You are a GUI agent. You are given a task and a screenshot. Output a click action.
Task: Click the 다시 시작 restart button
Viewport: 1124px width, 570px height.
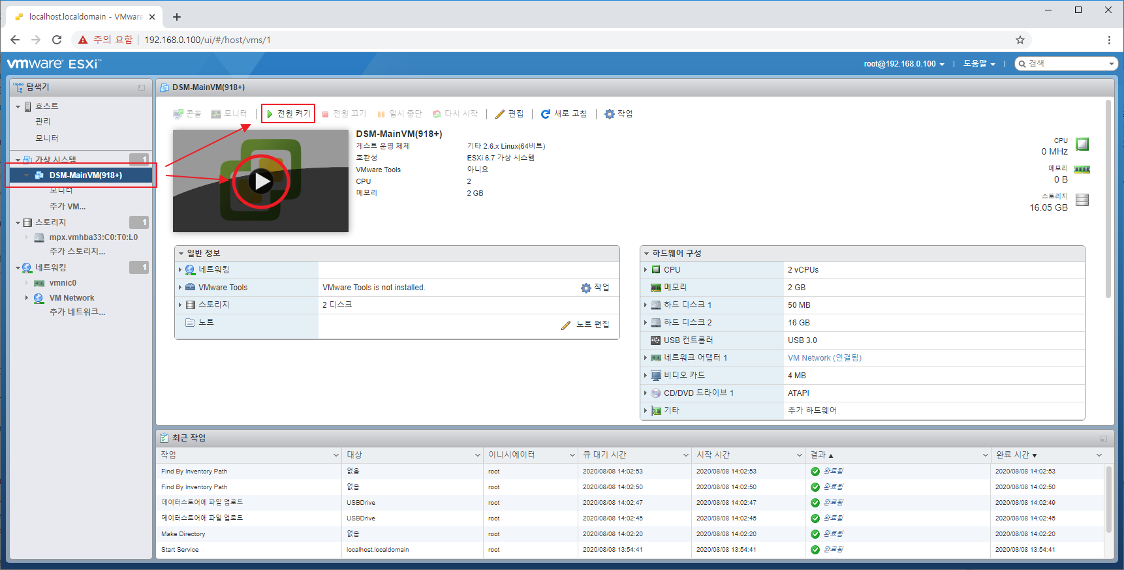pos(455,113)
